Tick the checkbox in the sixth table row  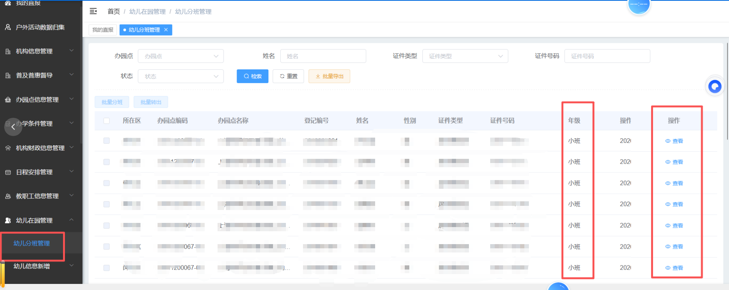coord(106,247)
